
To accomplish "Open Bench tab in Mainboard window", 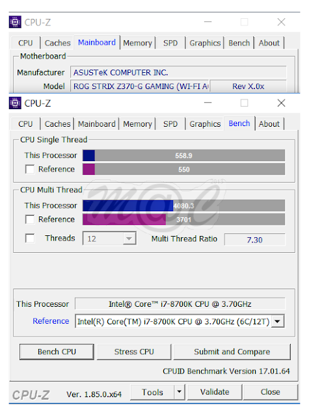I will (239, 43).
